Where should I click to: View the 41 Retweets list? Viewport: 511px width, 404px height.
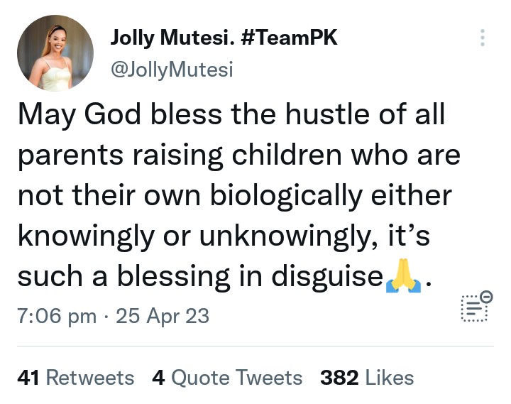(75, 378)
